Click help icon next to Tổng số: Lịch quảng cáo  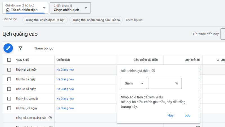[50, 118]
